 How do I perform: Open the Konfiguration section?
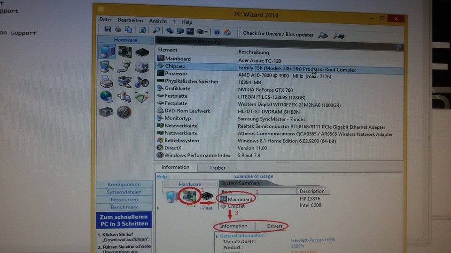click(124, 185)
